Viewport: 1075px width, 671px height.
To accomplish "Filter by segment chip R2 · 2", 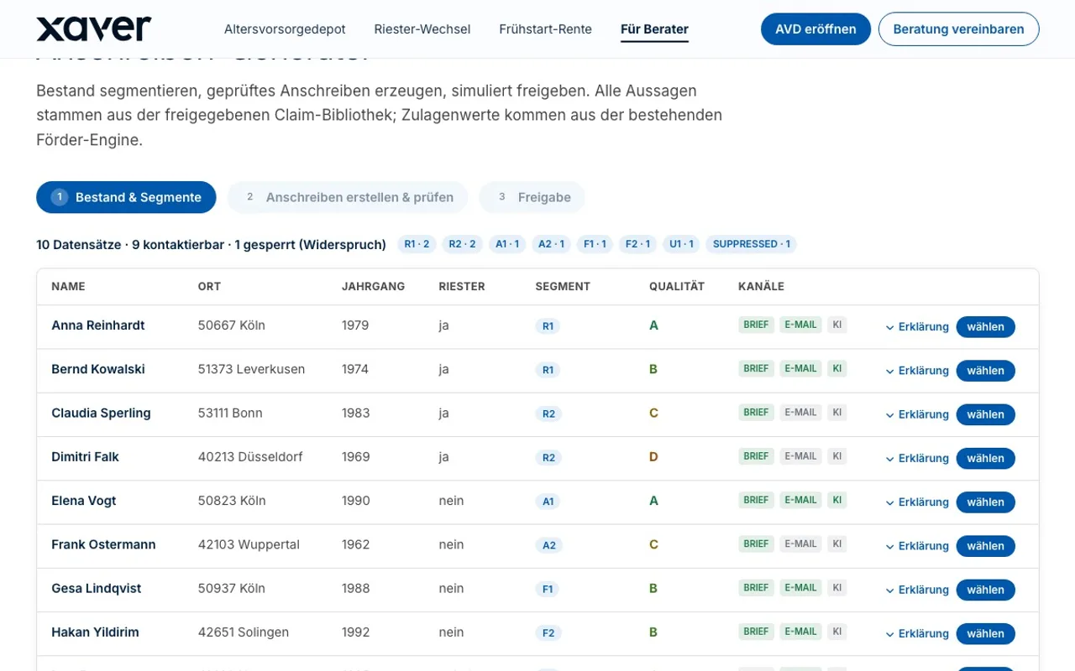I will coord(462,244).
